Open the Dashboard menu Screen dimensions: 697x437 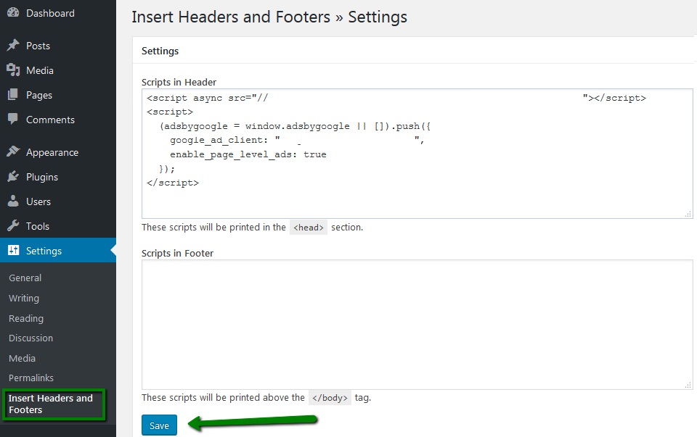tap(50, 13)
